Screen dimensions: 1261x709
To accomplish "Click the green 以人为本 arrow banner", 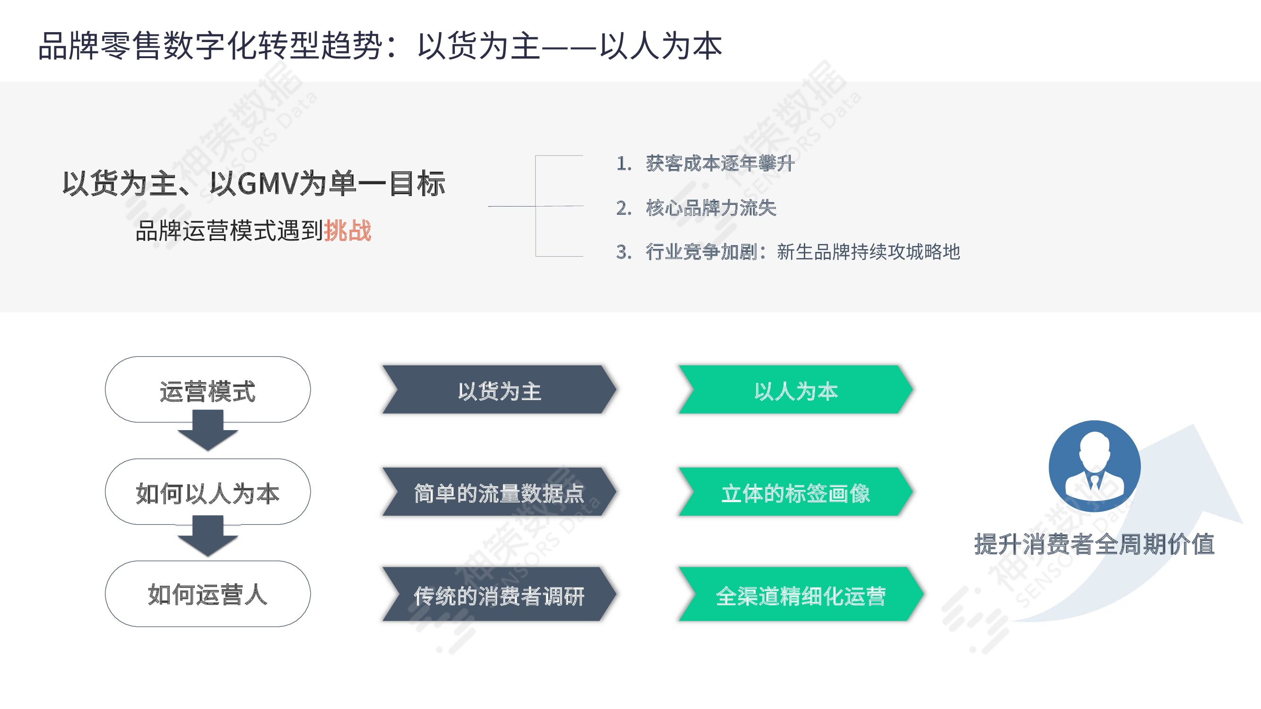I will pos(795,390).
